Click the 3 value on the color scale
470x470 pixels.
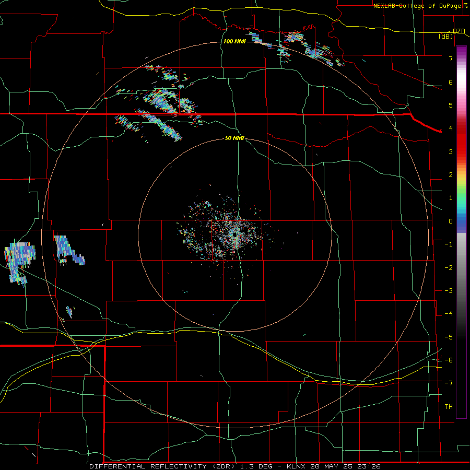450,151
